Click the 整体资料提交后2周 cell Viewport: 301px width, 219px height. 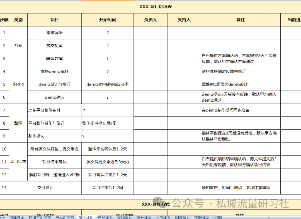point(108,123)
